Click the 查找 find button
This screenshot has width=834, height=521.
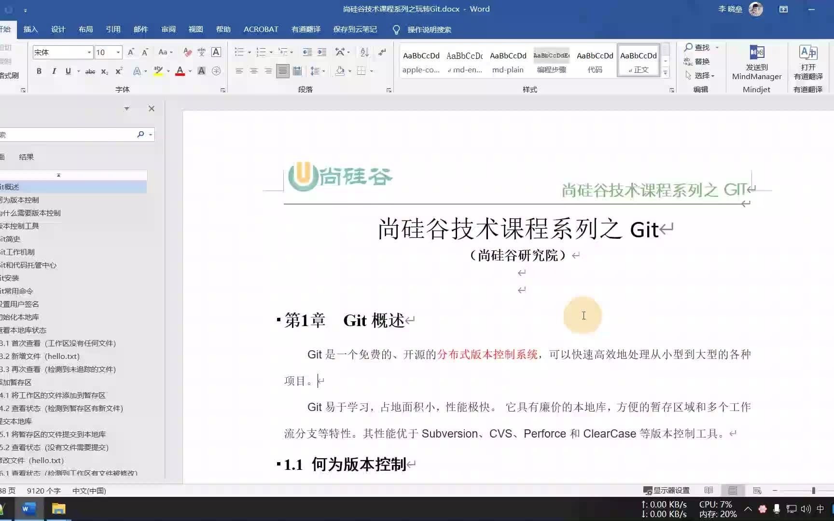tap(701, 47)
